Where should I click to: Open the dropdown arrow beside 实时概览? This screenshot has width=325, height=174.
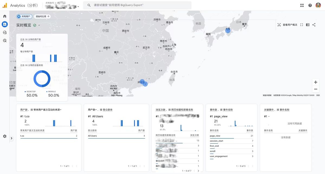pos(39,25)
